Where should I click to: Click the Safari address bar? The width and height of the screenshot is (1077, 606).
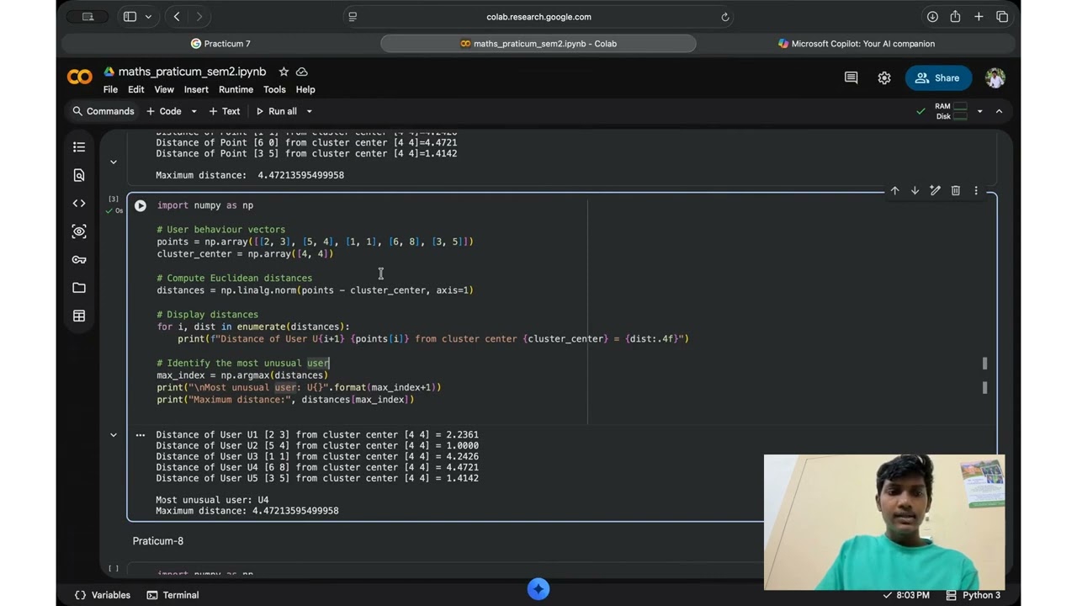click(x=538, y=17)
